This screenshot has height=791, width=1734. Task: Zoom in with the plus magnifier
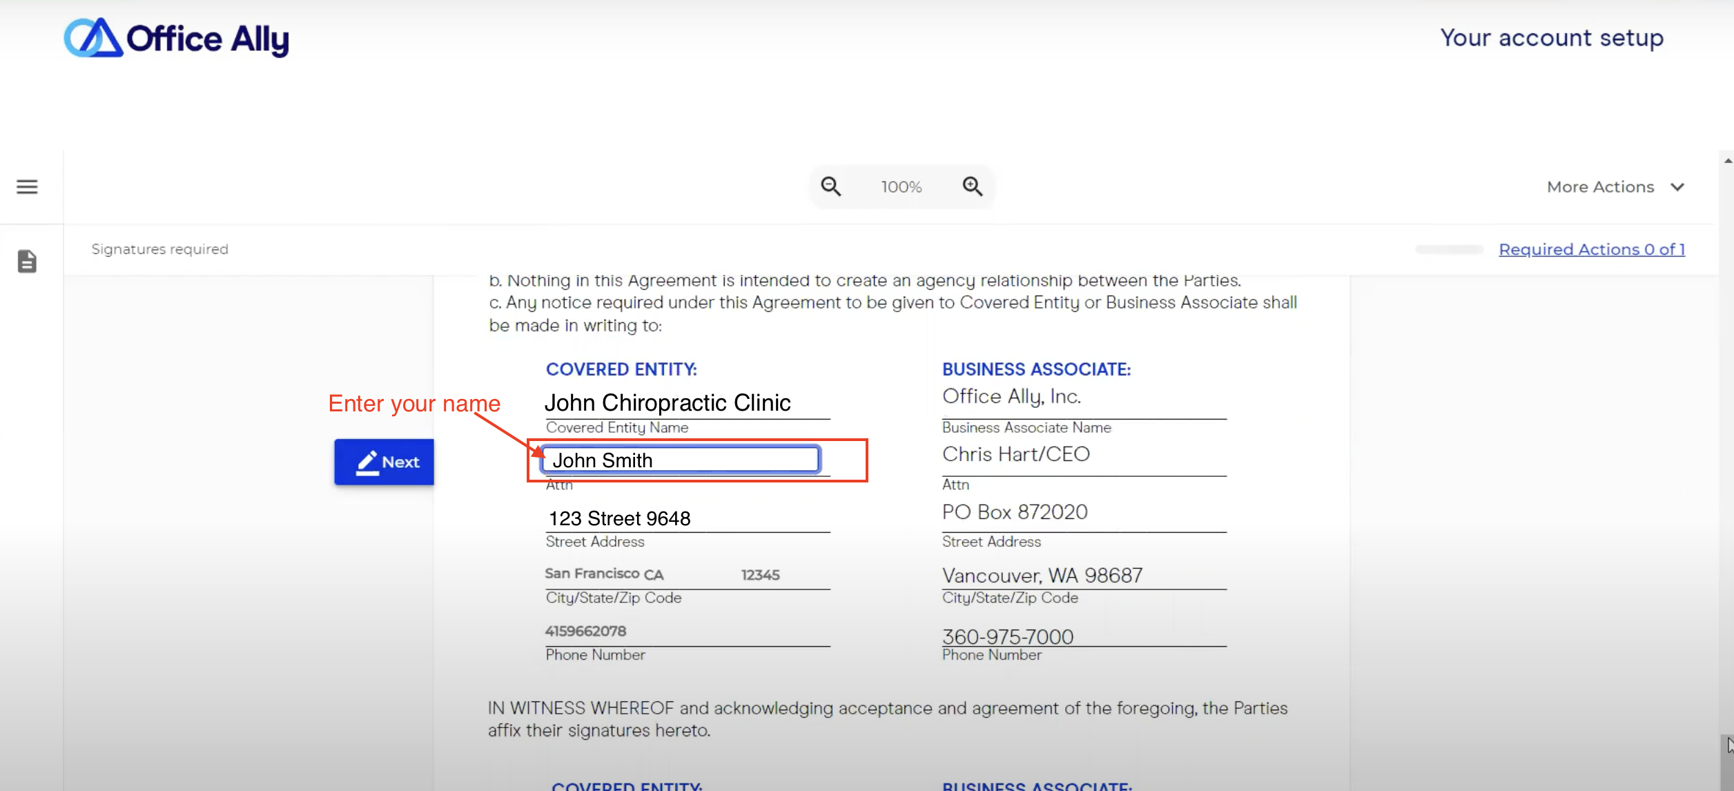[x=972, y=186]
